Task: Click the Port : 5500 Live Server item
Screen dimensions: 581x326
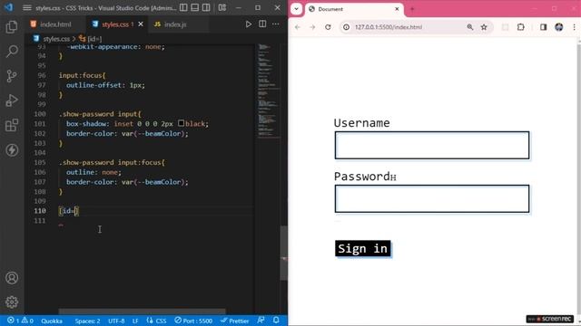Action: 193,321
